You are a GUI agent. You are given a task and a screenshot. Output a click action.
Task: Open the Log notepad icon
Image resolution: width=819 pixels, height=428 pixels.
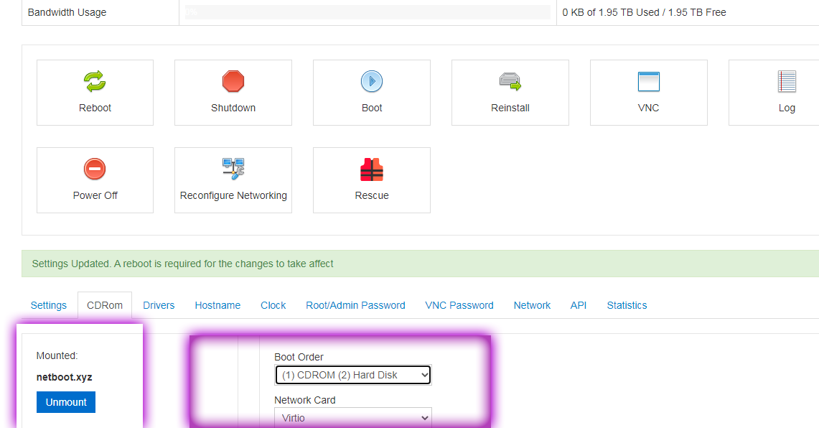coord(787,81)
